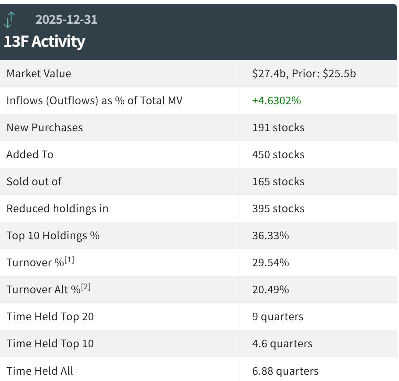Click the green +4.6302% inflows value

click(277, 101)
